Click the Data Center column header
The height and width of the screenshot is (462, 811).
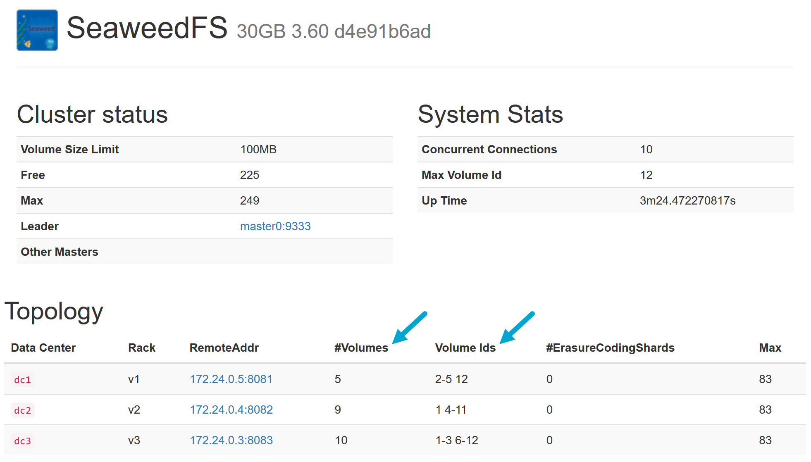click(x=43, y=348)
